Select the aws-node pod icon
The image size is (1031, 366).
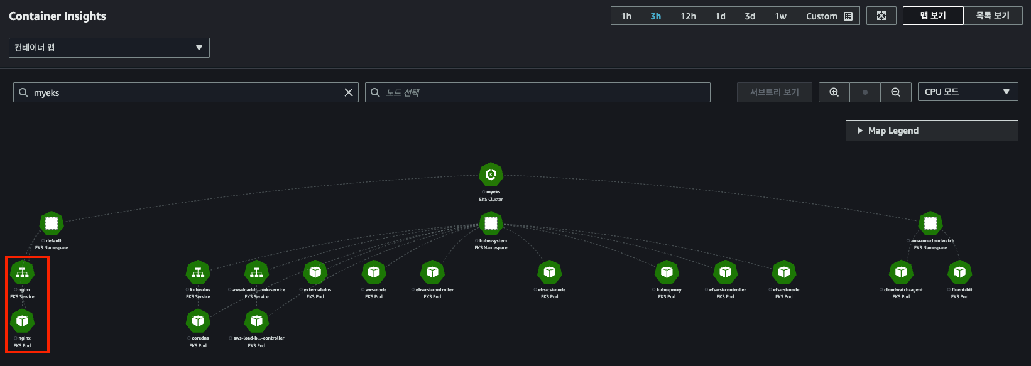[x=374, y=272]
